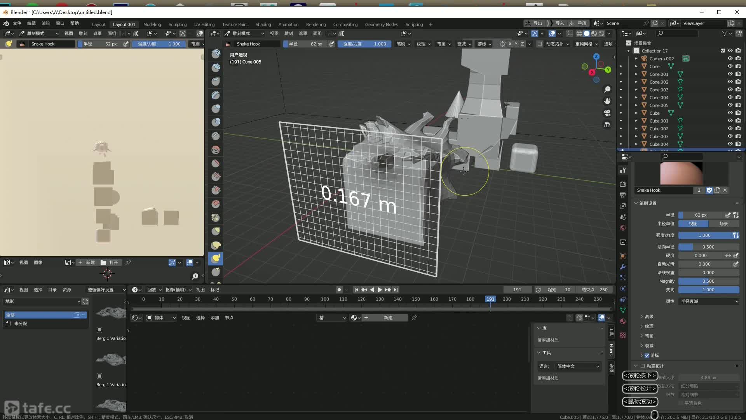Screen dimensions: 746x420
Task: Open the view layer properties tab
Action: point(623,206)
